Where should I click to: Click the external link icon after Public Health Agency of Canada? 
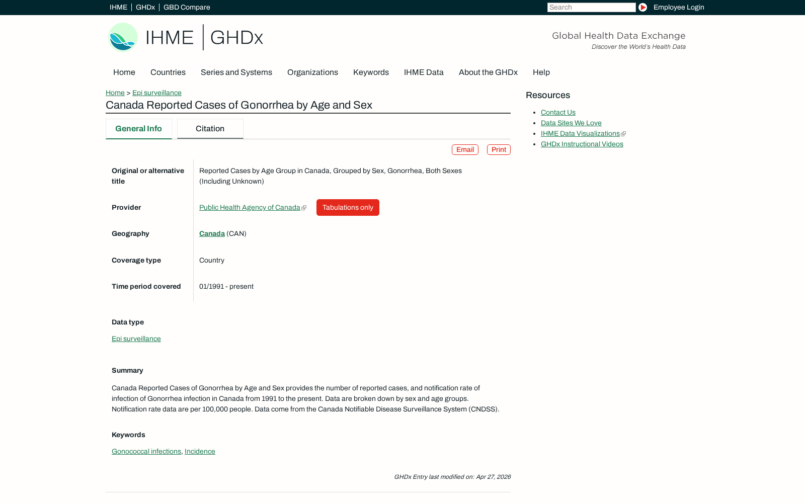(x=304, y=208)
